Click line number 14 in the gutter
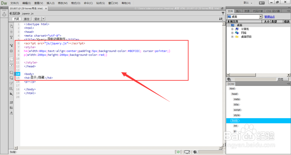Image resolution: width=291 pixels, height=155 pixels. point(18,74)
